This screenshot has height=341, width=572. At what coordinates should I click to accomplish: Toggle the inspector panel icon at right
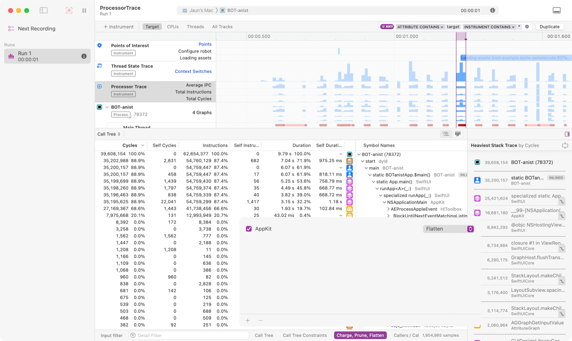[x=567, y=134]
